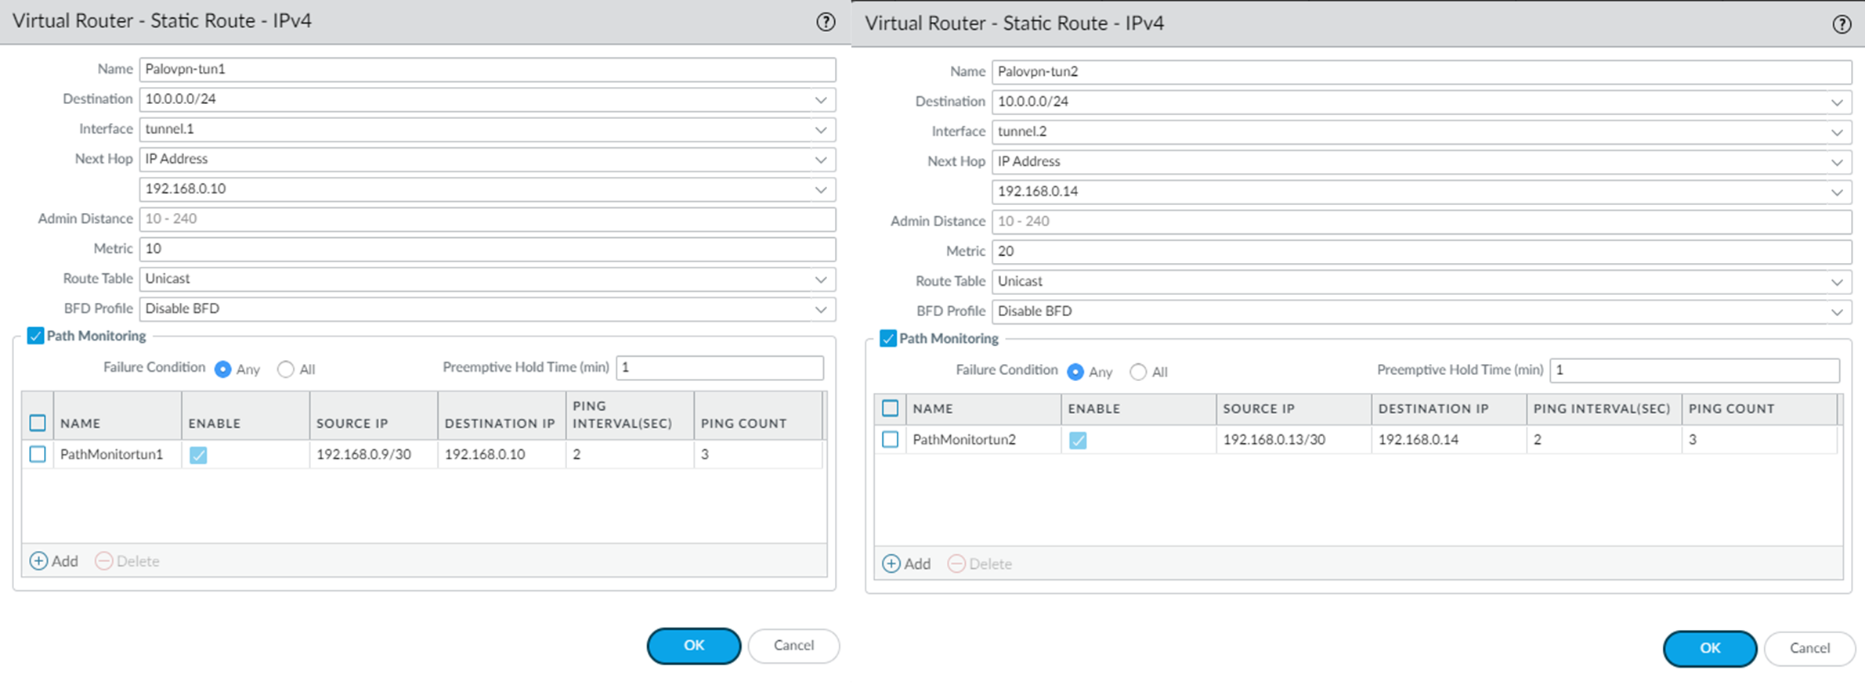This screenshot has height=684, width=1865.
Task: Click Delete in the tun2 path monitoring table
Action: (x=980, y=563)
